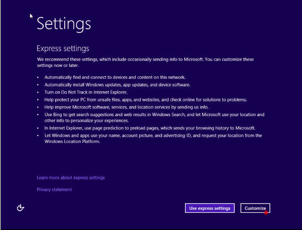Image resolution: width=302 pixels, height=230 pixels.
Task: Click the 'Use Bing to get search suggestions' bullet
Action: 154,117
